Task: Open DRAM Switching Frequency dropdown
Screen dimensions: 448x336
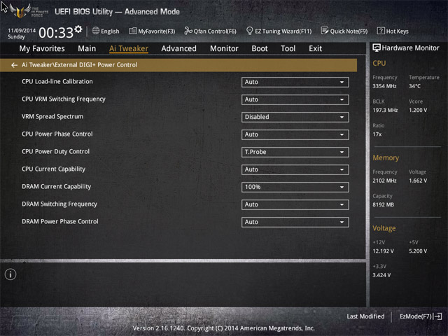Action: [x=295, y=204]
